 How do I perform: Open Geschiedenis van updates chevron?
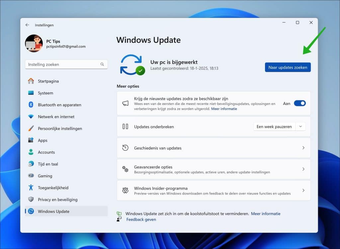pyautogui.click(x=303, y=148)
